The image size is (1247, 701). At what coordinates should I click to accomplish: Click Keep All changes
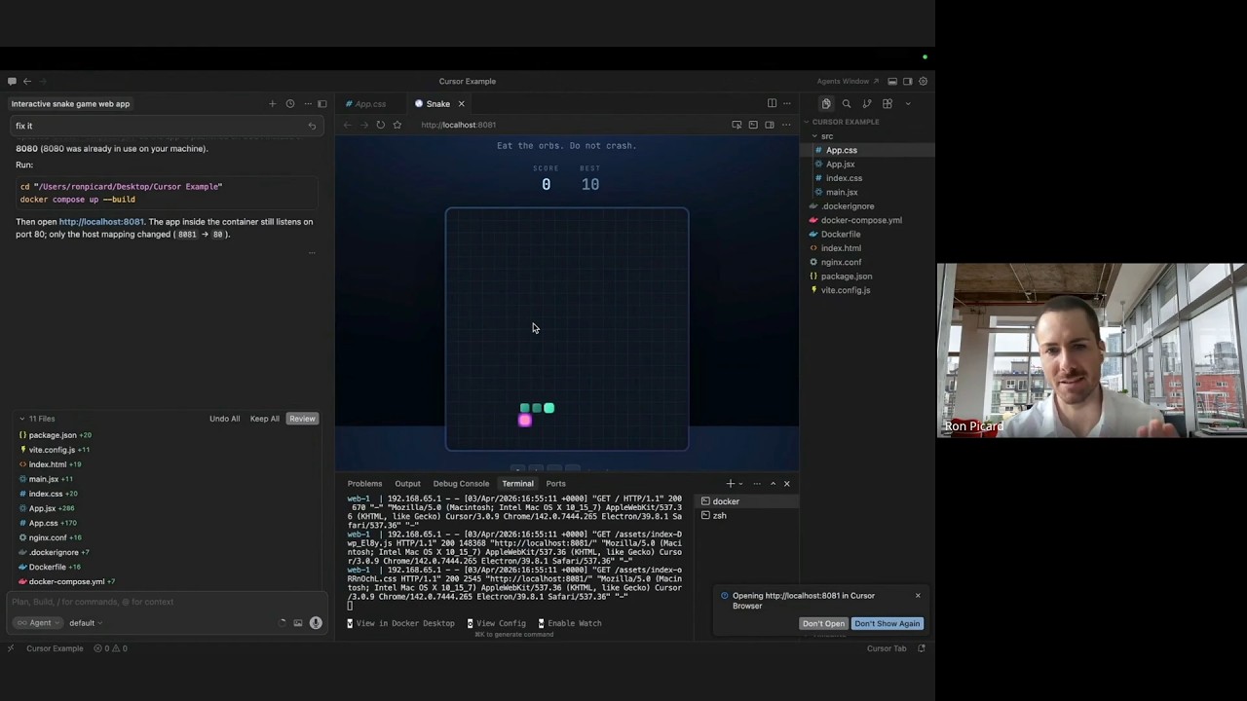(265, 419)
